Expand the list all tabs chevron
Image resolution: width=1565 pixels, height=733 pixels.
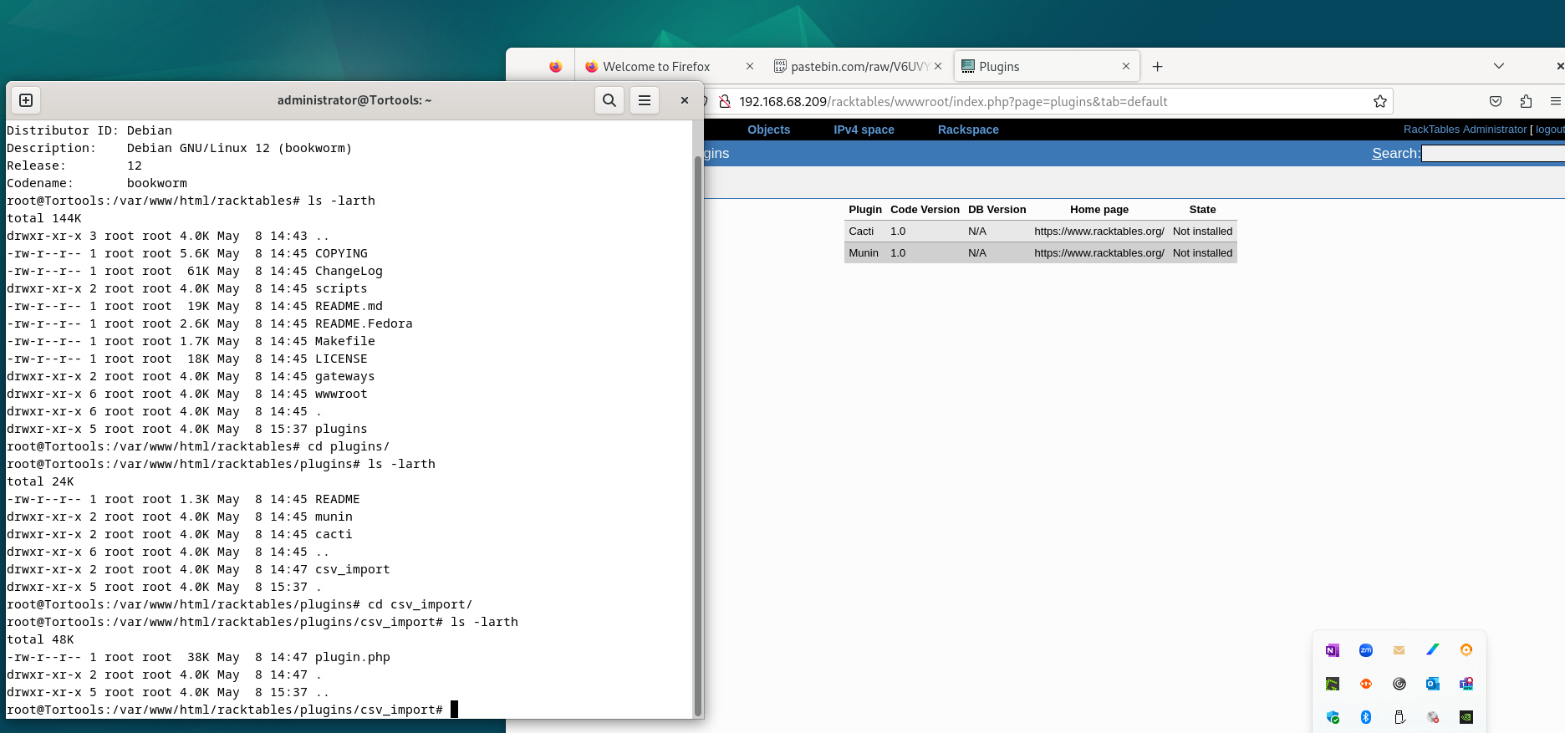coord(1499,66)
